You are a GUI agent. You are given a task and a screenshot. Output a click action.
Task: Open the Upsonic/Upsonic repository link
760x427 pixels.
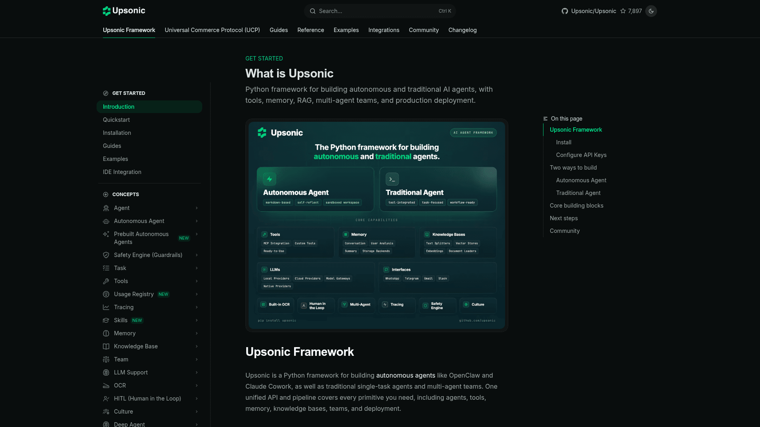point(593,11)
